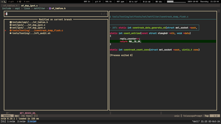Click the C file icon next to net/ipv6/.../nf_dup_ipv6.c
221x124 pixels.
[11, 28]
